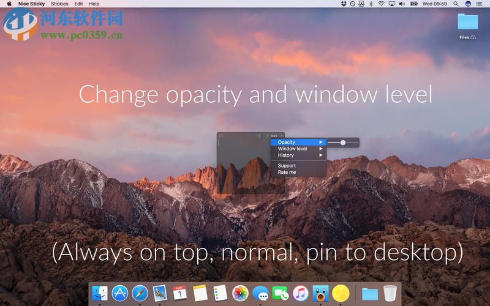The width and height of the screenshot is (490, 306).
Task: Open the AirPlay display menu
Action: click(x=391, y=4)
